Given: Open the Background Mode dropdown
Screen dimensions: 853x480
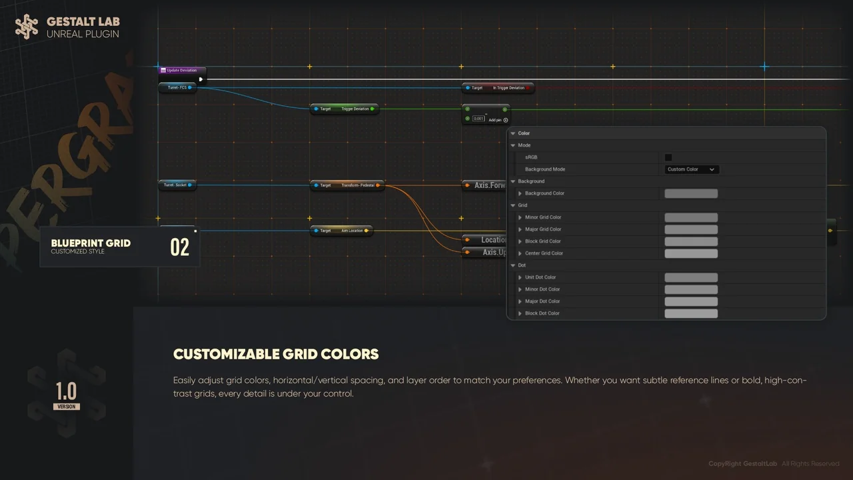Looking at the screenshot, I should [691, 169].
